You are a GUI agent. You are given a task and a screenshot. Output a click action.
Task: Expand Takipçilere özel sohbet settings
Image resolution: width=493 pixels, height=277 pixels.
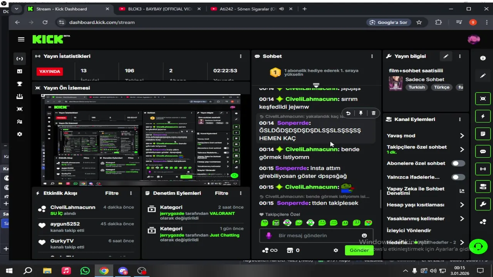point(462,149)
